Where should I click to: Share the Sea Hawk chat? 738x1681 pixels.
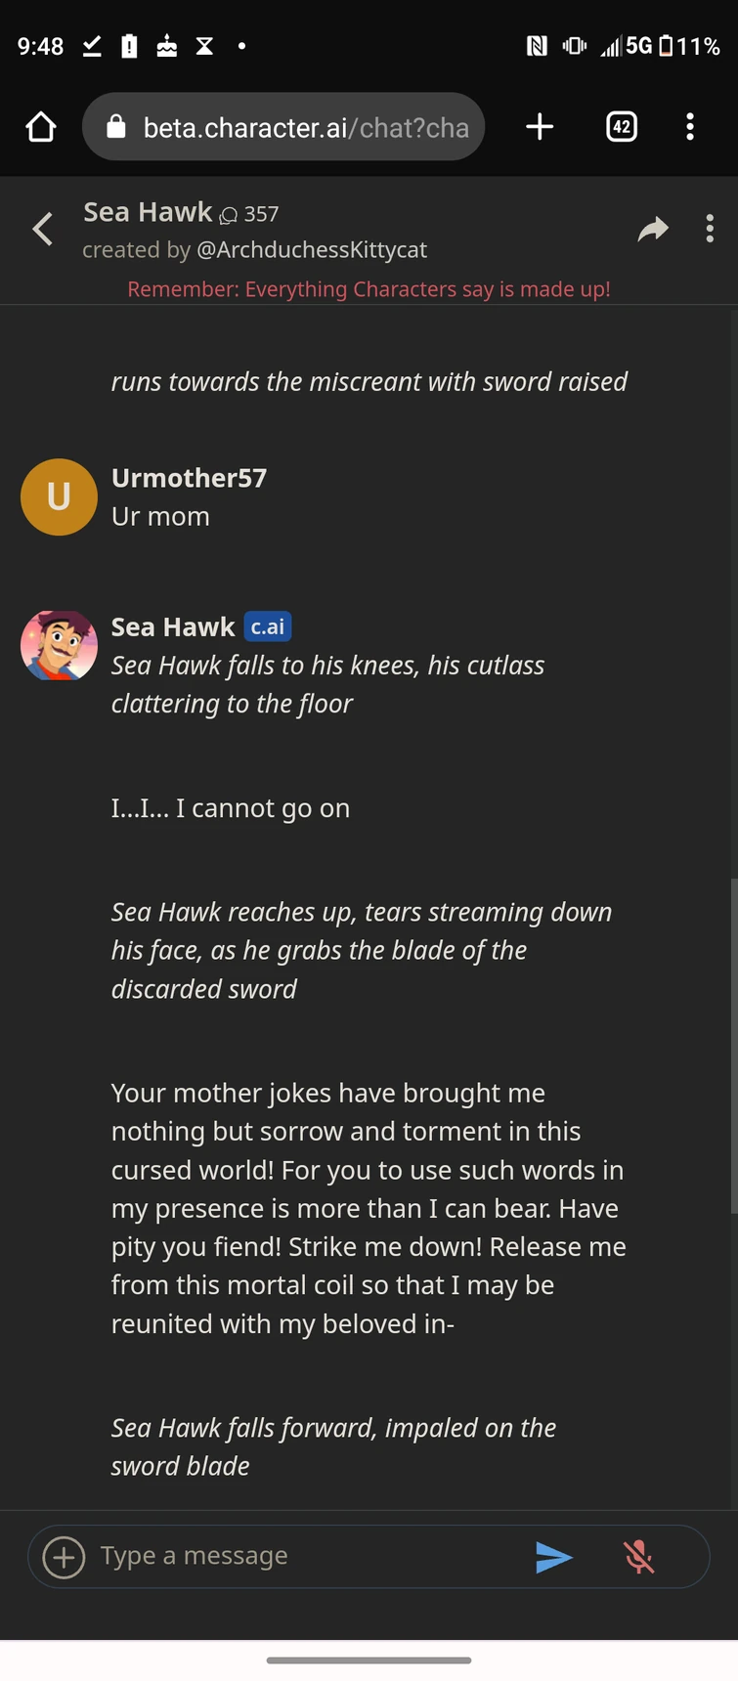[x=653, y=230]
